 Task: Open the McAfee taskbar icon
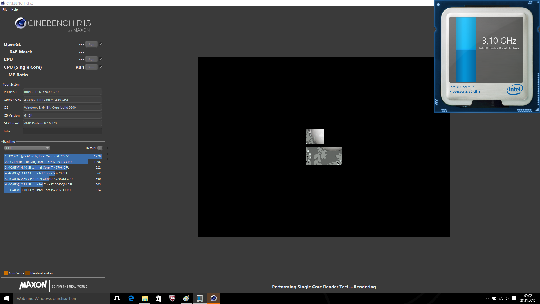172,298
